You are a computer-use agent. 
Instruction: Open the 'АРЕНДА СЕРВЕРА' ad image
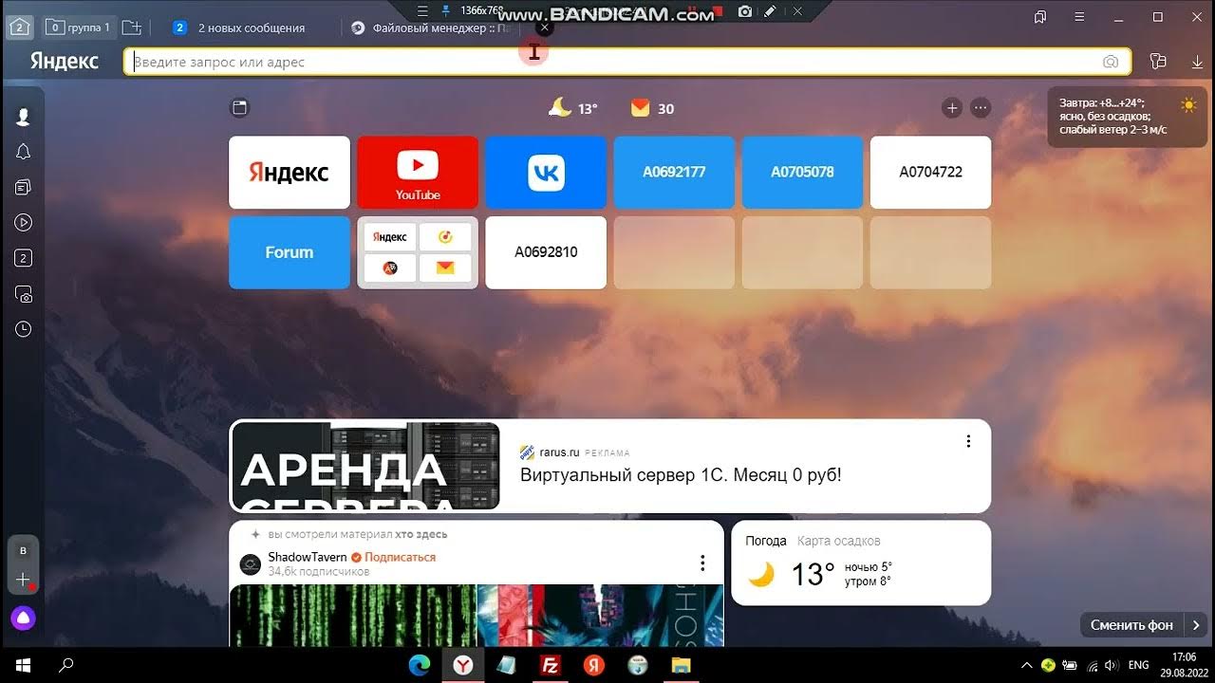(x=365, y=467)
